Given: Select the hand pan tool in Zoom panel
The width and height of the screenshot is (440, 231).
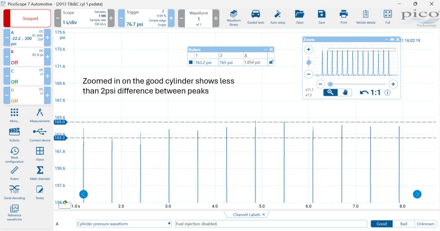Looking at the screenshot, I should [x=345, y=92].
